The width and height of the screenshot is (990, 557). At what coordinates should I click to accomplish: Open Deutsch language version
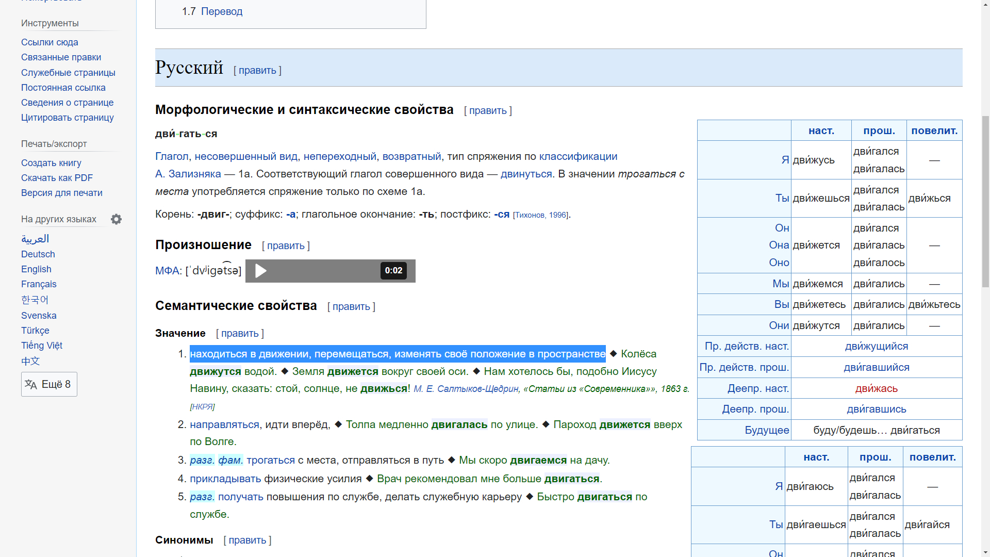click(38, 254)
